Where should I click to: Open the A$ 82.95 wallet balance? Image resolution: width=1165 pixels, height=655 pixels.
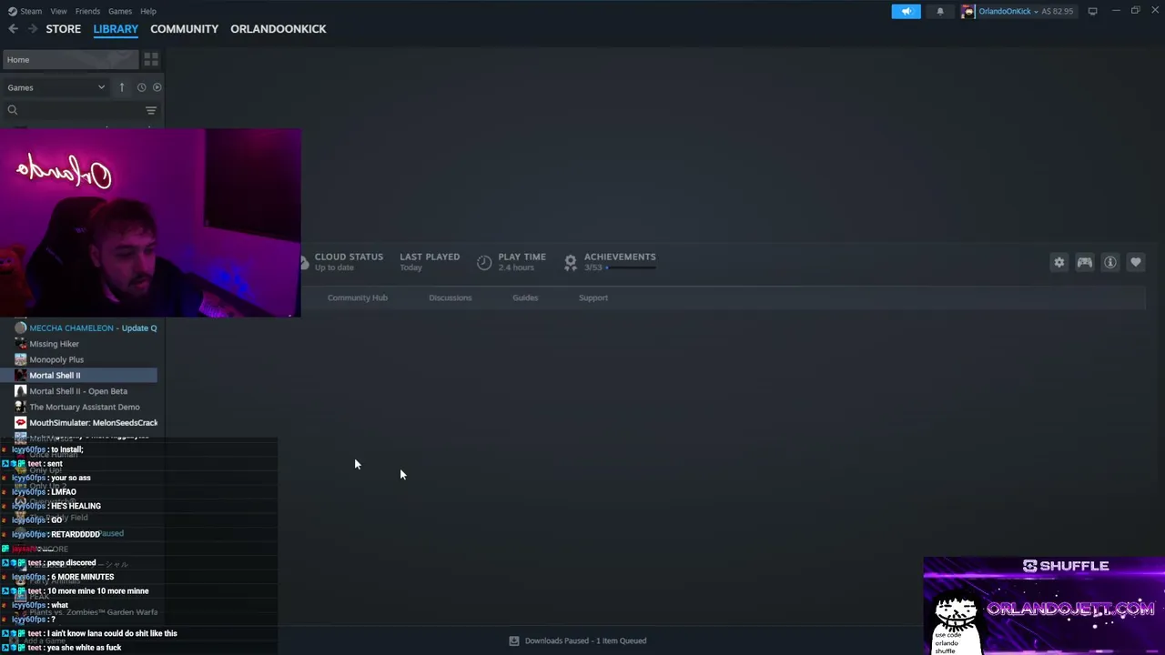(1058, 11)
